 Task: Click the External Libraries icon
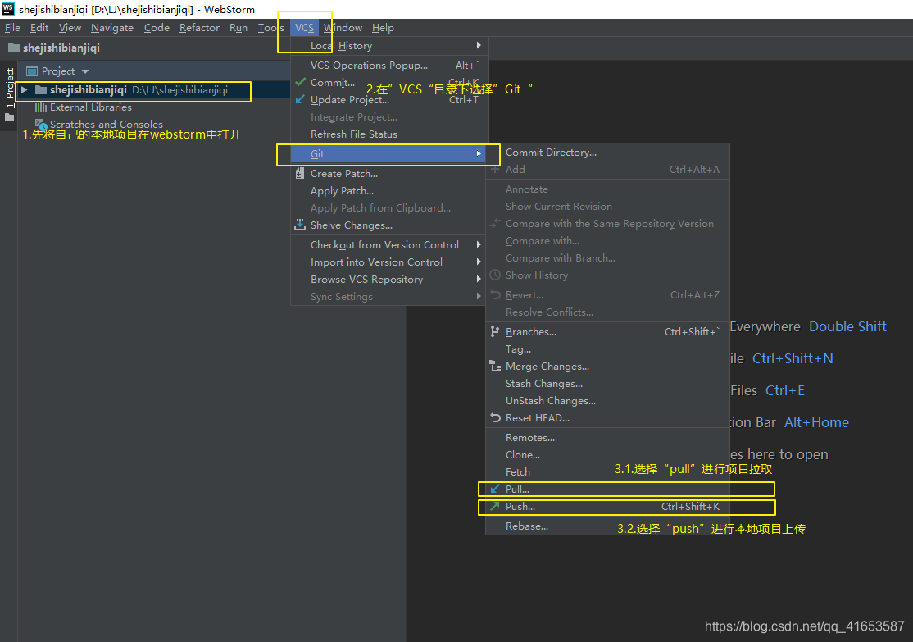point(40,107)
